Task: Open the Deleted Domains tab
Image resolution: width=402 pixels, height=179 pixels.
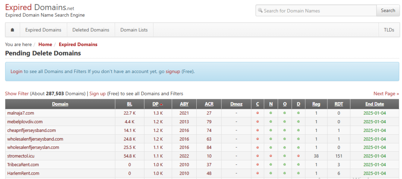Action: pyautogui.click(x=91, y=30)
